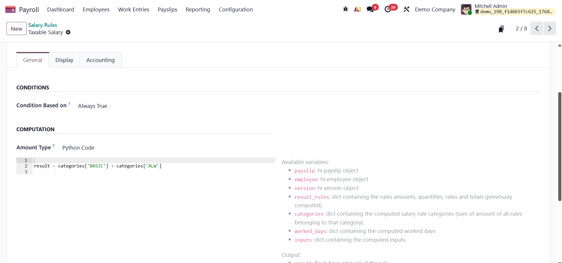
Task: Switch to the Accounting tab
Action: (101, 60)
